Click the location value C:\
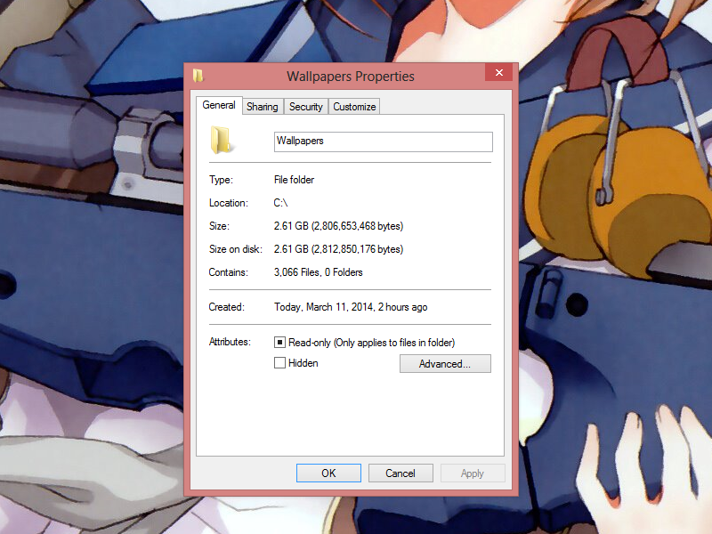This screenshot has width=712, height=534. point(280,203)
